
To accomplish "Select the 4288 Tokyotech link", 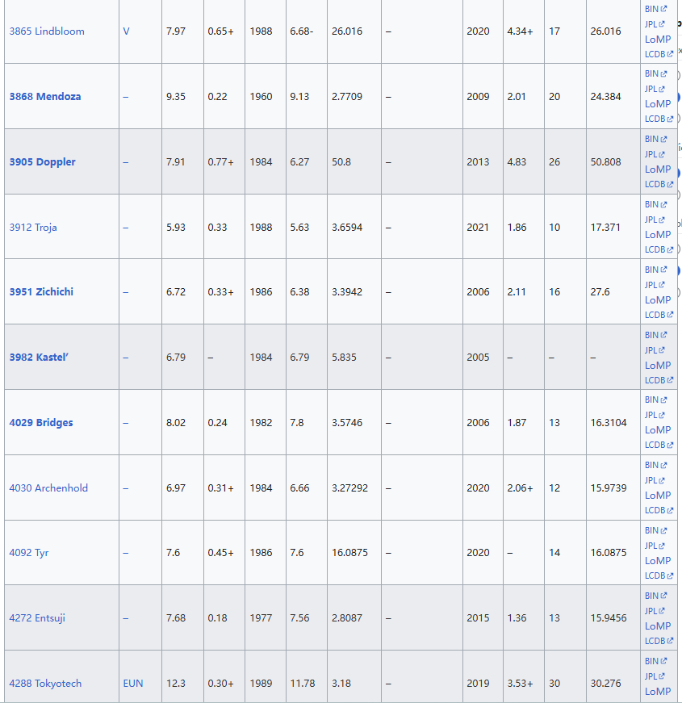I will [x=45, y=684].
